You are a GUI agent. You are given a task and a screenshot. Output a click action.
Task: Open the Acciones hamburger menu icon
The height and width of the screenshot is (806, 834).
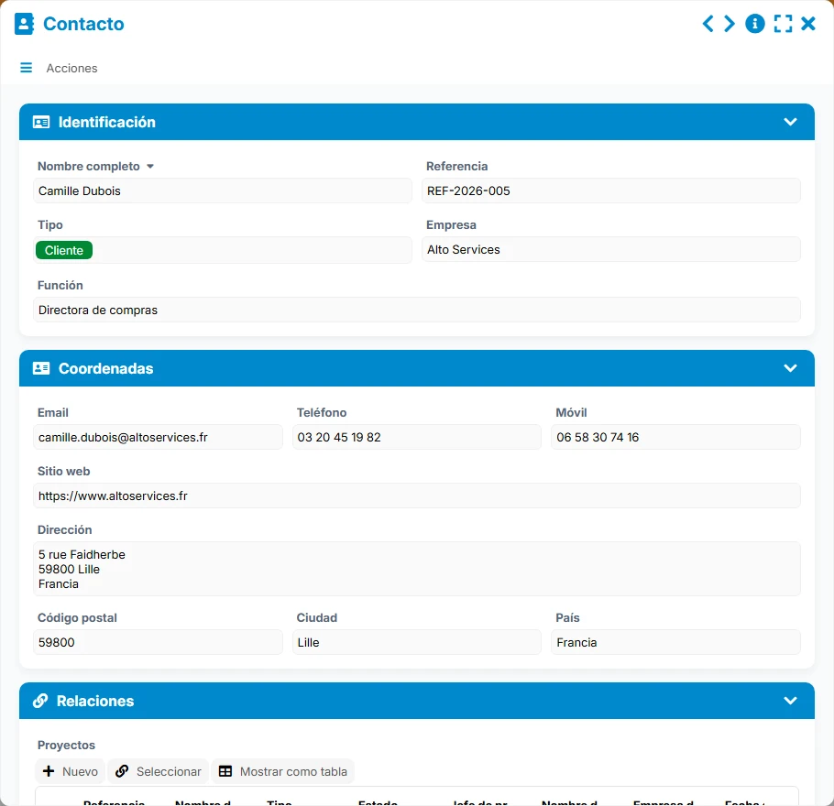pyautogui.click(x=26, y=68)
